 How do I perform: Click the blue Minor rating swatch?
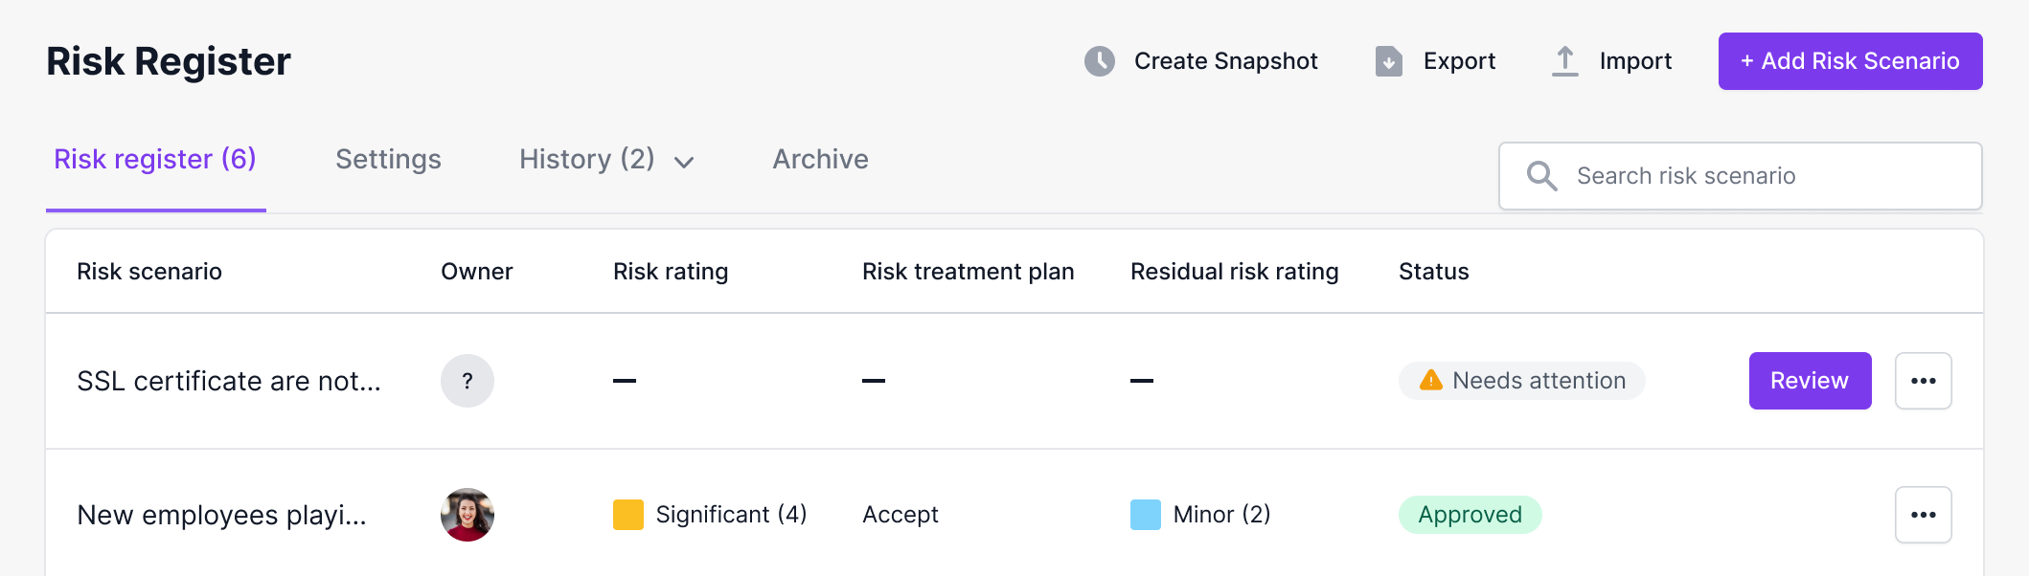(1146, 515)
